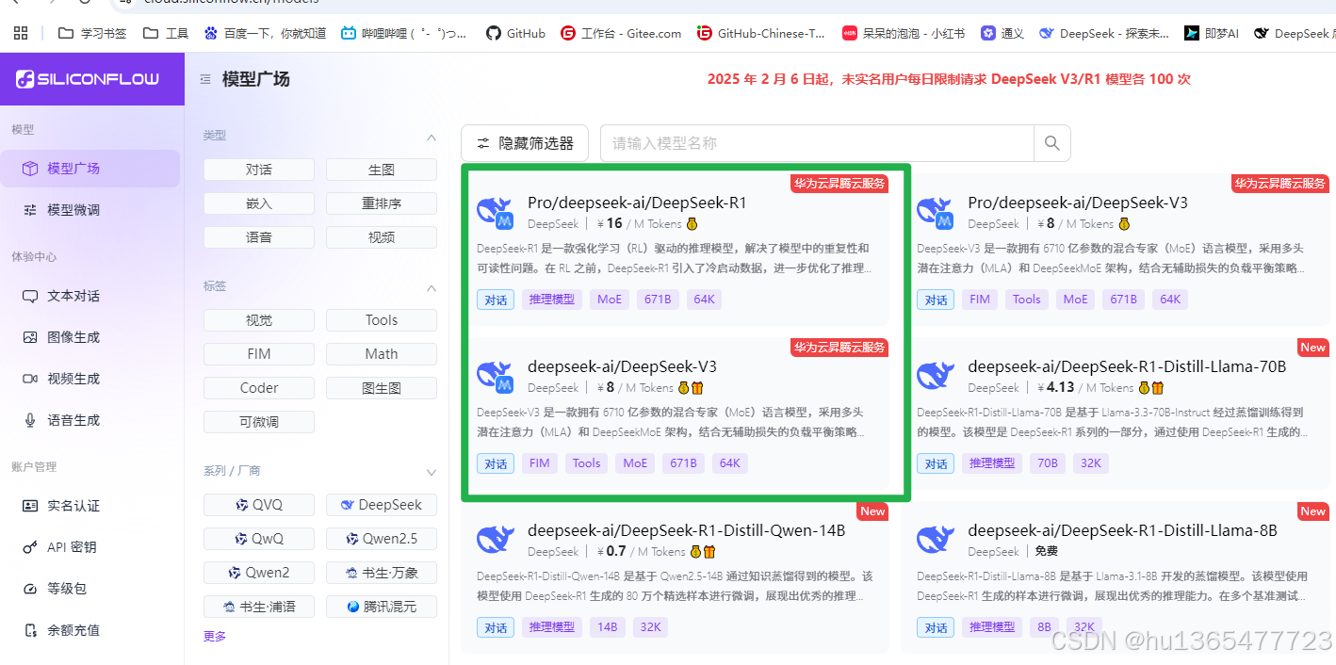The image size is (1336, 665).
Task: Open the 学习书签 bookmark folder
Action: (92, 33)
